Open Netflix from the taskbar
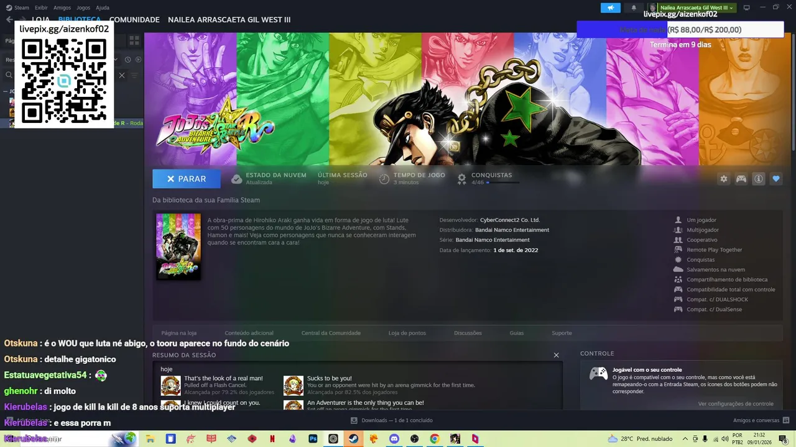Screen dimensions: 796x447 [272, 438]
